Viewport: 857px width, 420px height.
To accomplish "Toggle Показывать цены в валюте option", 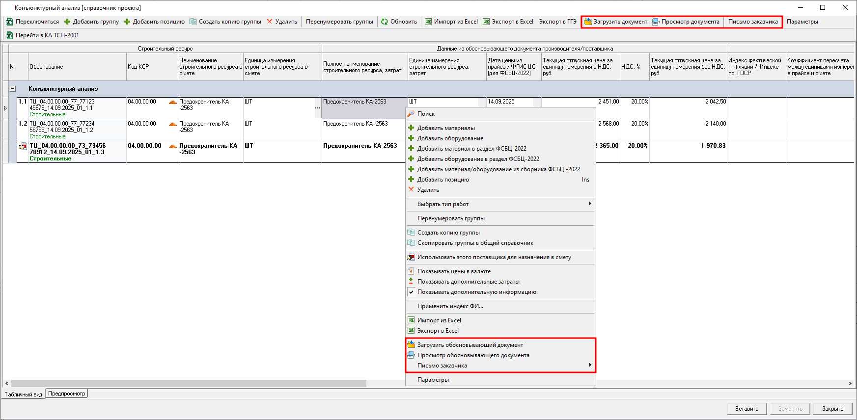I will click(x=454, y=271).
